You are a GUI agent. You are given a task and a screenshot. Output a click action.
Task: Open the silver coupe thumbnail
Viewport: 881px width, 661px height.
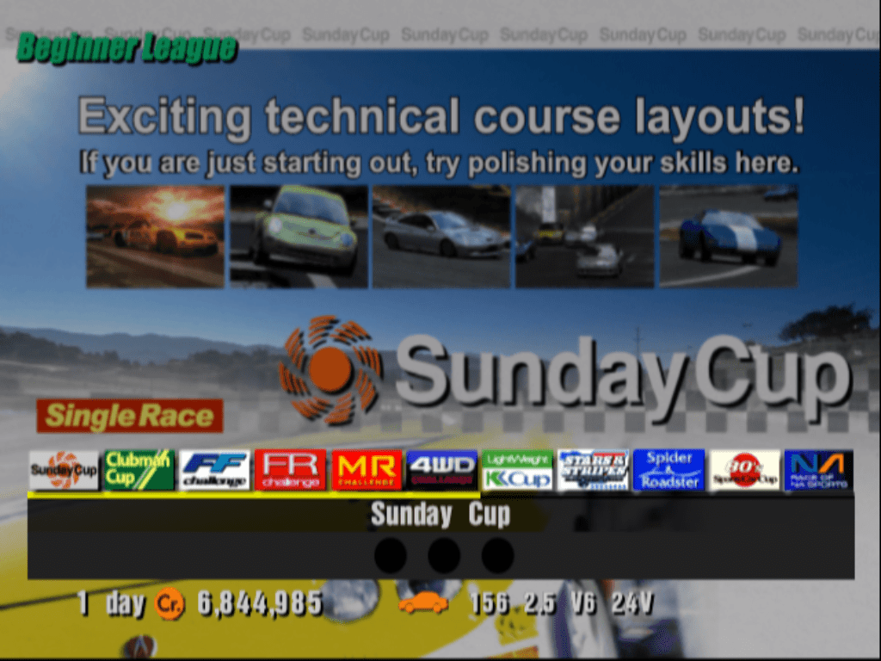pyautogui.click(x=441, y=237)
